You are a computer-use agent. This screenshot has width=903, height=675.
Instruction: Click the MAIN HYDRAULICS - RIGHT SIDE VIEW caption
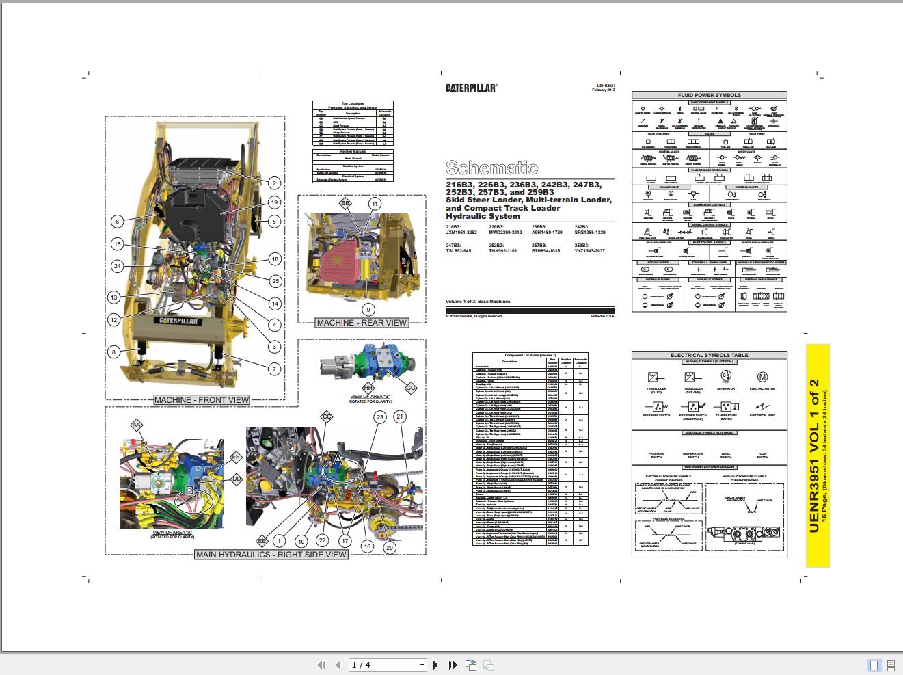[x=272, y=555]
